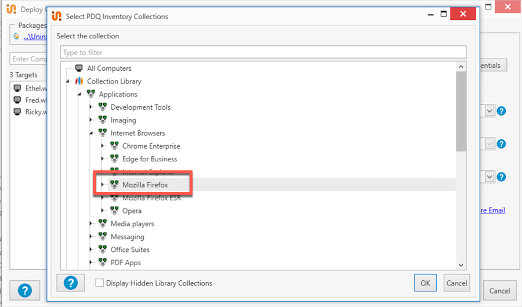The width and height of the screenshot is (522, 307).
Task: Confirm selection with the OK button
Action: (425, 283)
